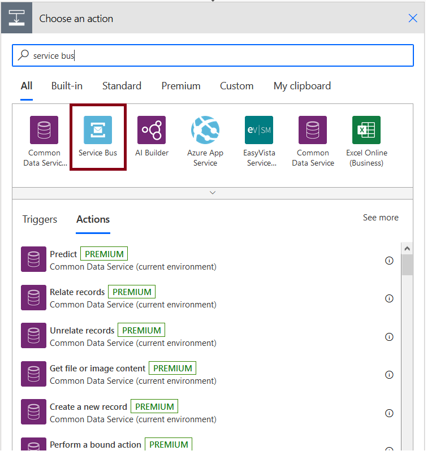This screenshot has height=455, width=436.
Task: Select the first Common Data Service connector
Action: coord(44,129)
